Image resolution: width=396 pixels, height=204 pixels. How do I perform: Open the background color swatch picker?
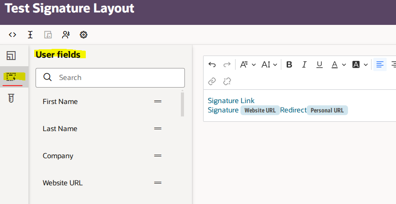click(356, 64)
